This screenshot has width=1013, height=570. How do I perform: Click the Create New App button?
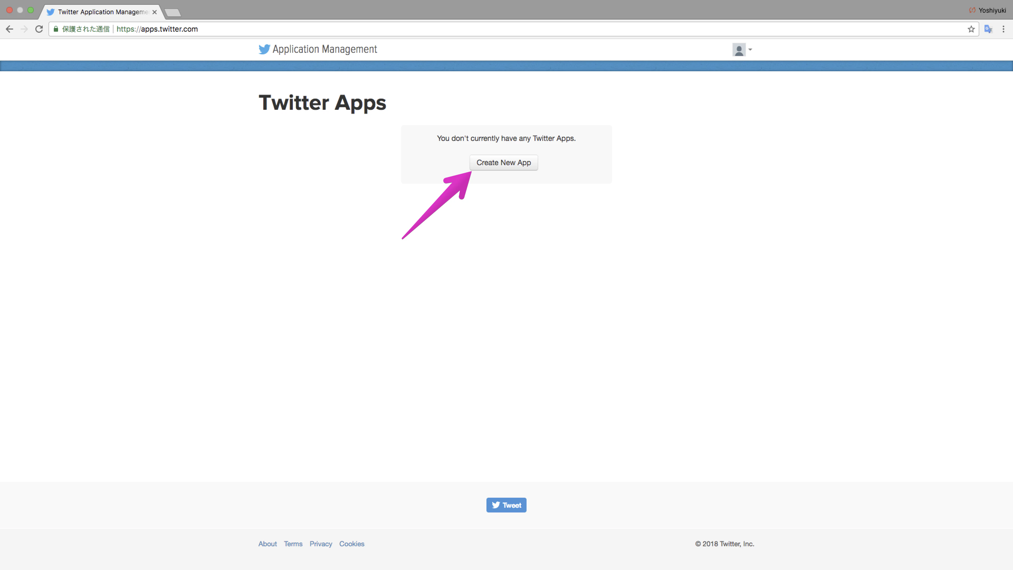coord(503,163)
